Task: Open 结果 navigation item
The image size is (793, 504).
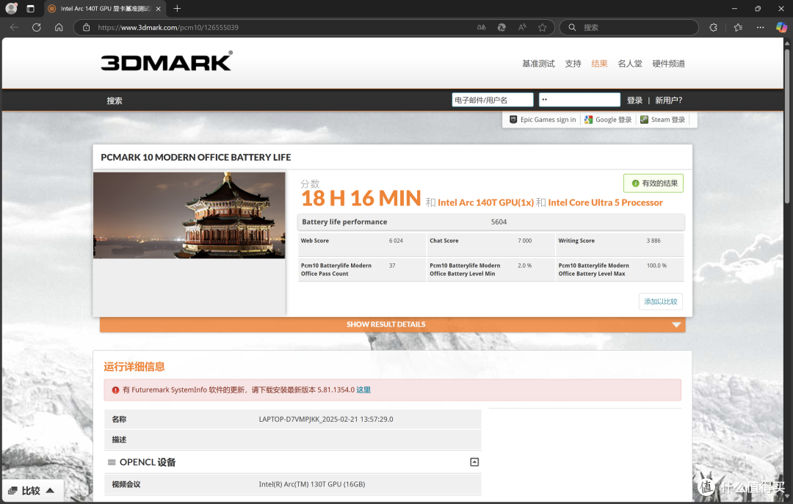Action: pos(599,64)
